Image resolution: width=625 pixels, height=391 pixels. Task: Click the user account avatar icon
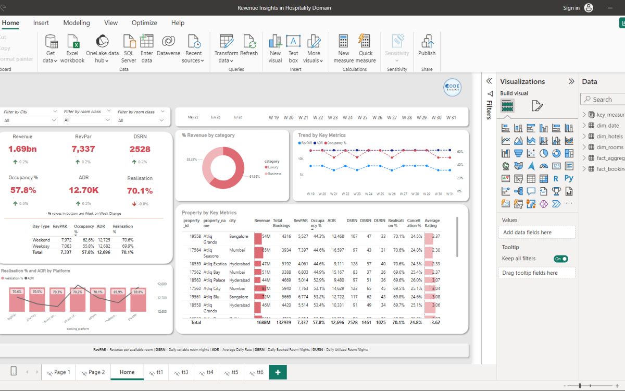click(x=589, y=8)
